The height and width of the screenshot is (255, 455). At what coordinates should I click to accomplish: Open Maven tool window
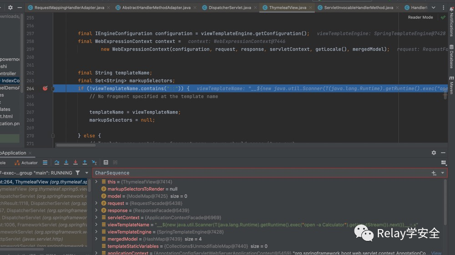click(x=451, y=85)
